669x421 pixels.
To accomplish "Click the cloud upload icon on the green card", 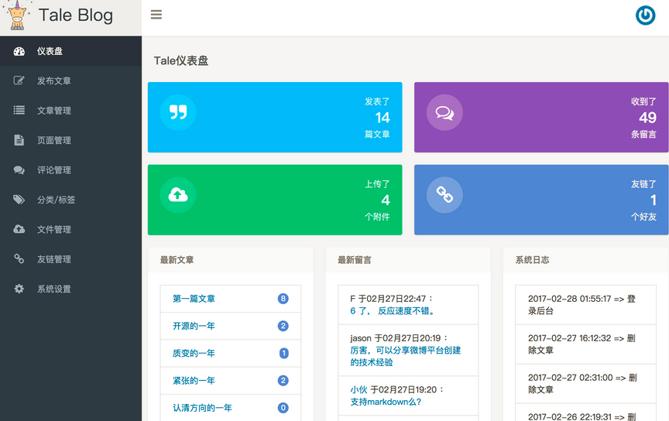I will (178, 195).
